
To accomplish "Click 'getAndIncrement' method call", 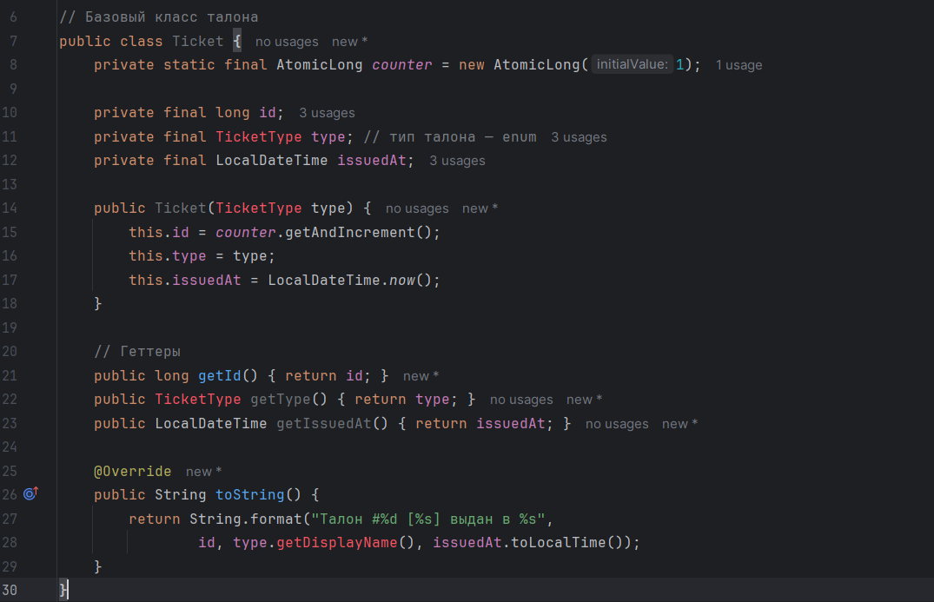I will tap(349, 232).
